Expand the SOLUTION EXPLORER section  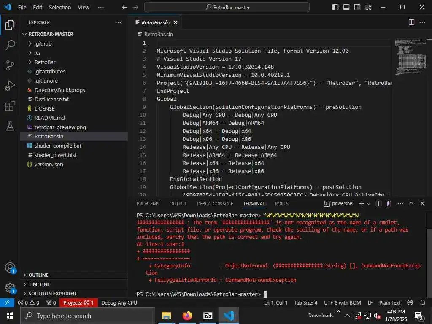click(74, 294)
